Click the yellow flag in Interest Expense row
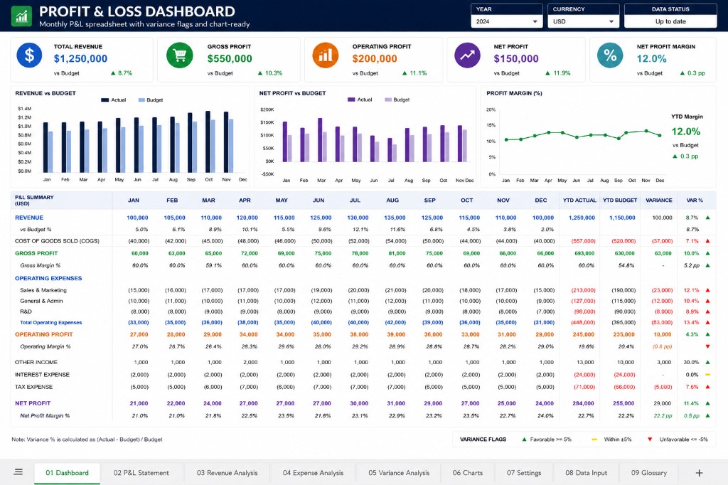The image size is (728, 485). coord(707,375)
